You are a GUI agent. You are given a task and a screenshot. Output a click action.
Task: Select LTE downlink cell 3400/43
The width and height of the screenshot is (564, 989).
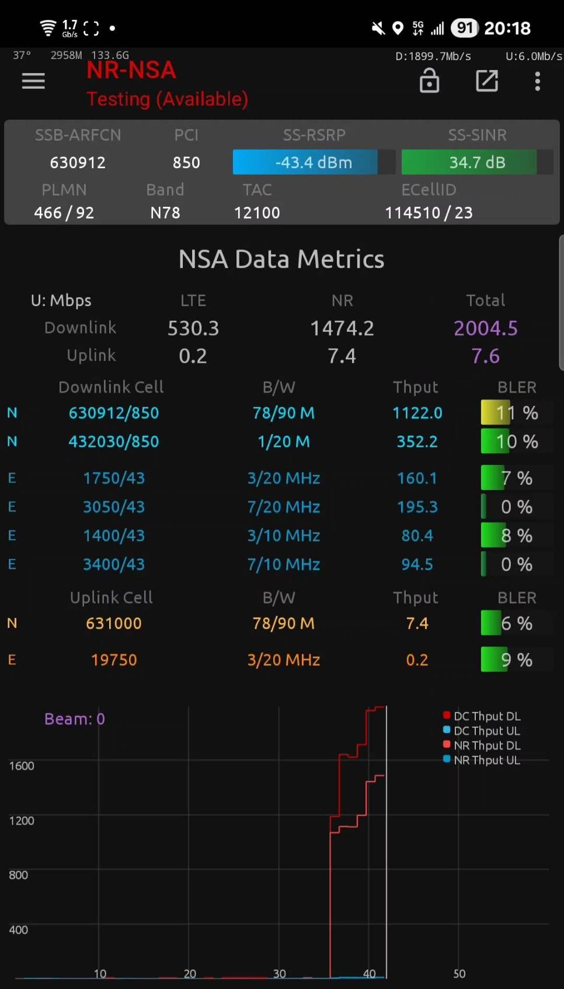coord(114,564)
